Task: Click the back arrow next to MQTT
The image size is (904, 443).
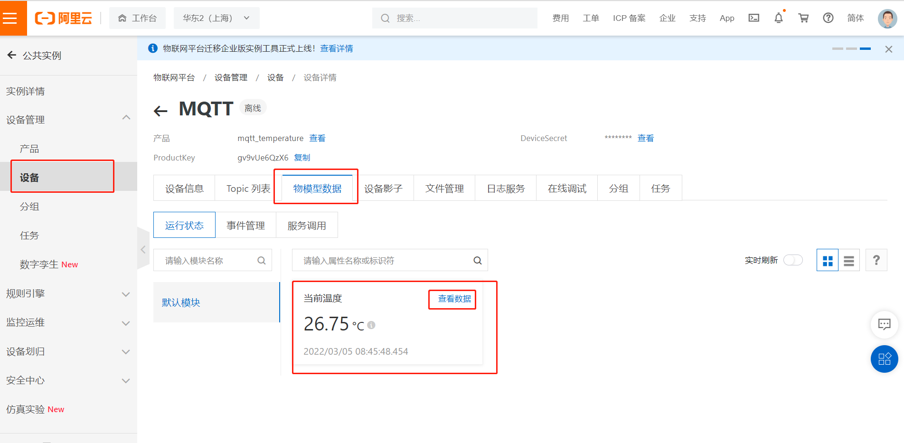Action: tap(160, 110)
